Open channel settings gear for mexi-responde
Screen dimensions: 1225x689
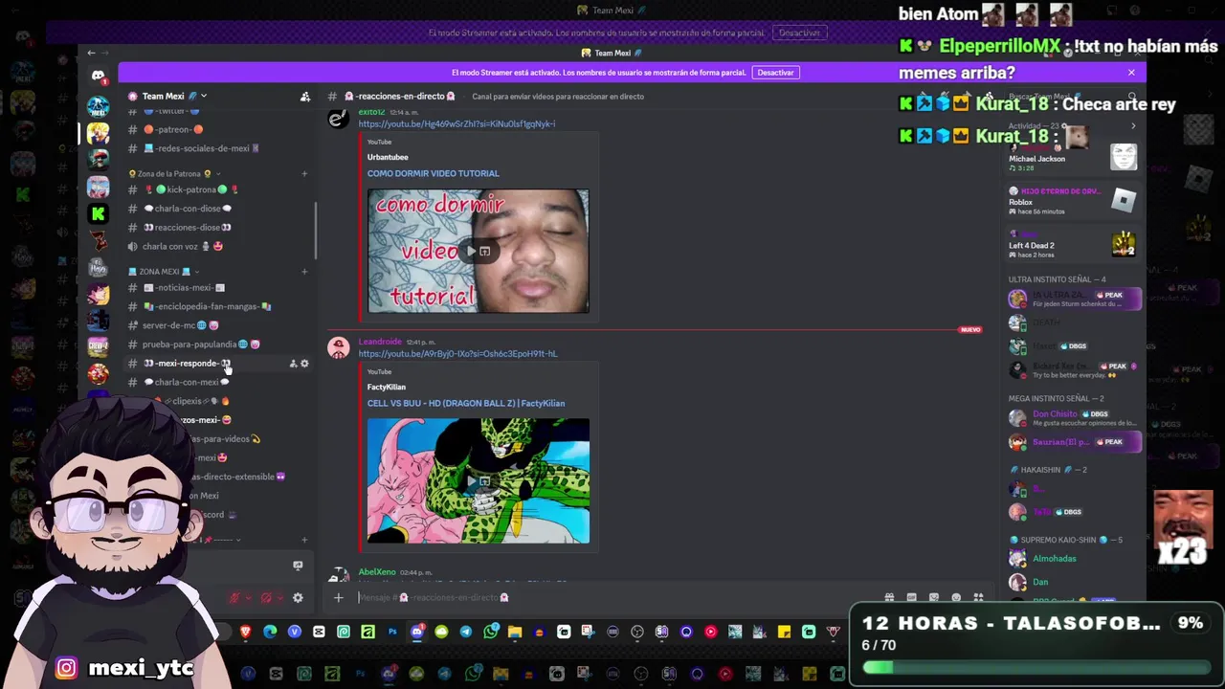tap(304, 364)
